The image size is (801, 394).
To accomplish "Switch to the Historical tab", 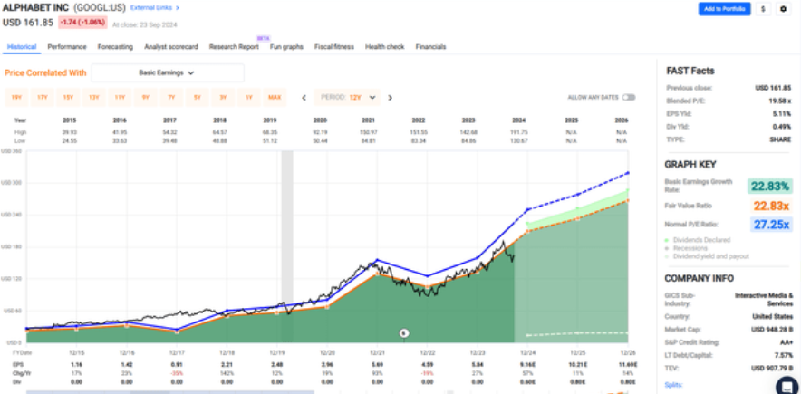I will tap(22, 47).
